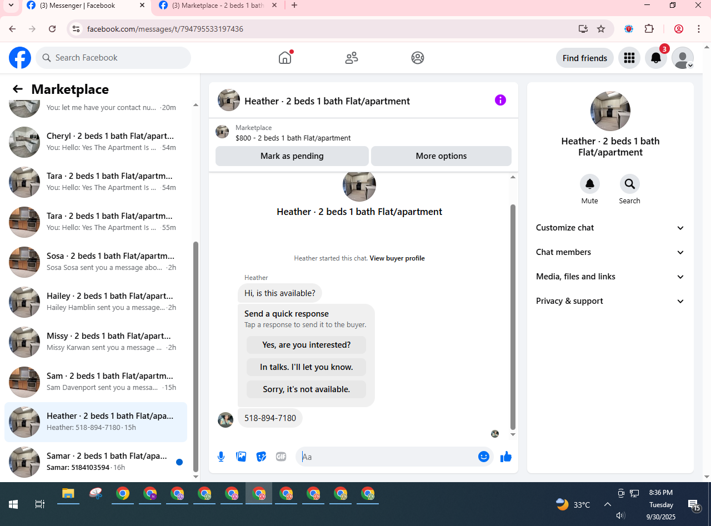Open File Explorer in the taskbar
Screen dimensions: 711x526
[68, 493]
